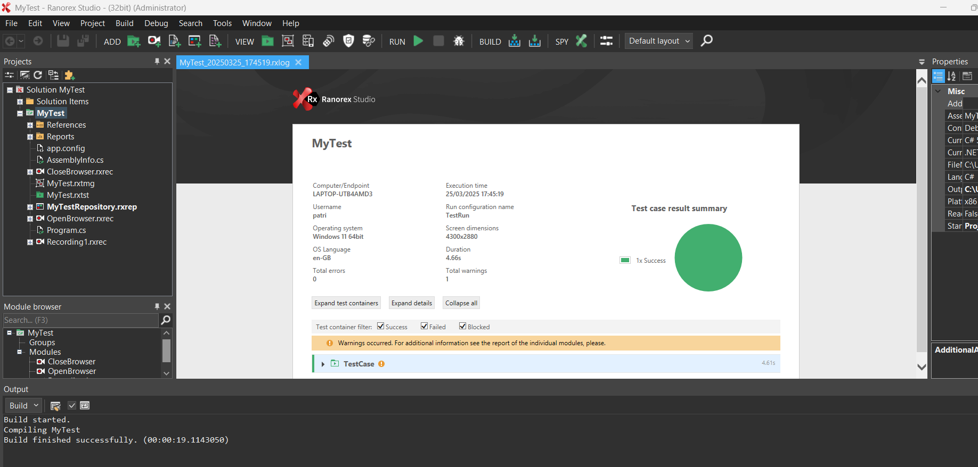Open the Debug menu
The width and height of the screenshot is (978, 467).
(156, 23)
